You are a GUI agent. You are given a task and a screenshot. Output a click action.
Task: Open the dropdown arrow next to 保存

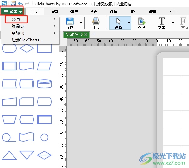81,23
